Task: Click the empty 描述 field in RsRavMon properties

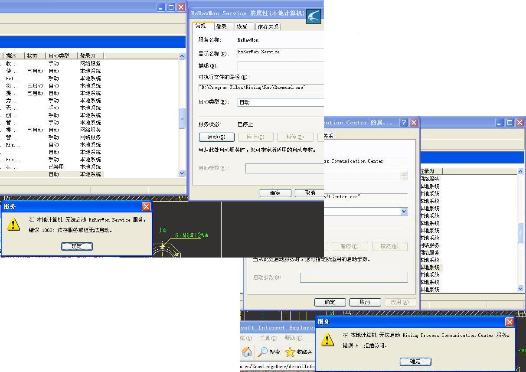Action: click(281, 66)
